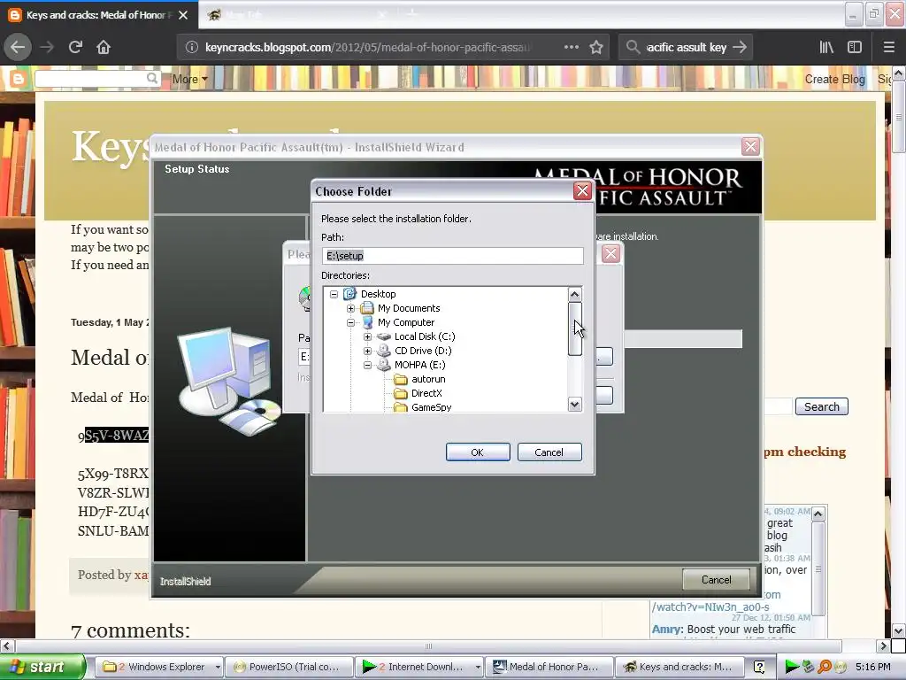Open the page actions three-dots menu
This screenshot has height=680, width=906.
(571, 47)
